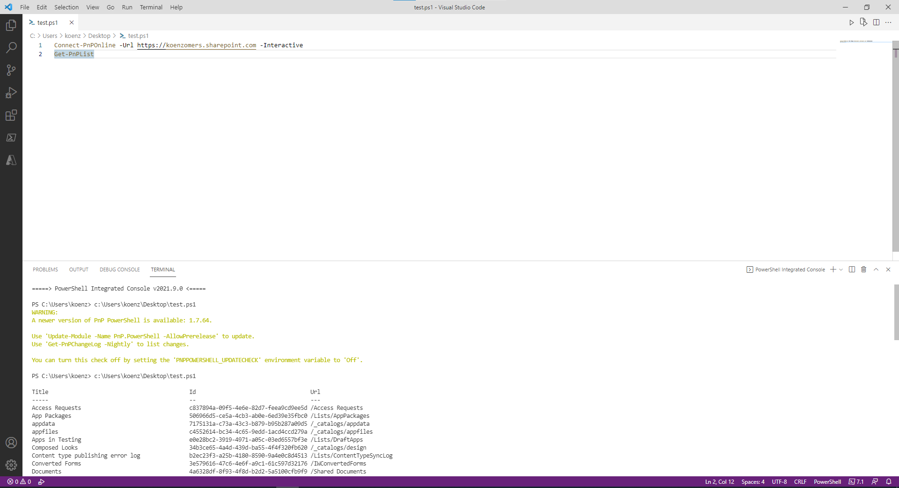Click the Get-PnPList line in editor
Viewport: 899px width, 488px height.
tap(74, 54)
